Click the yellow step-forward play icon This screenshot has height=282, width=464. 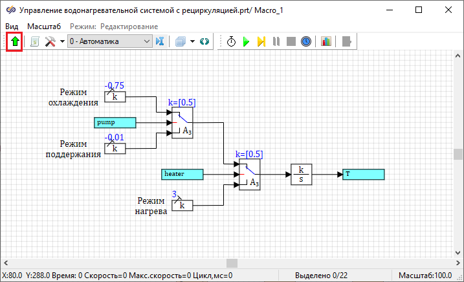[261, 41]
